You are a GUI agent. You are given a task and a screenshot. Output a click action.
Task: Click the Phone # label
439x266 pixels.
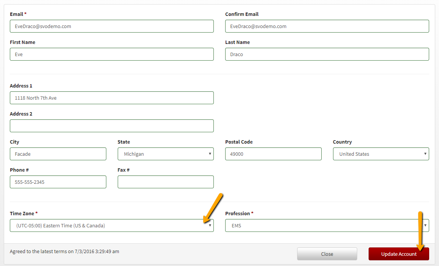coord(19,170)
